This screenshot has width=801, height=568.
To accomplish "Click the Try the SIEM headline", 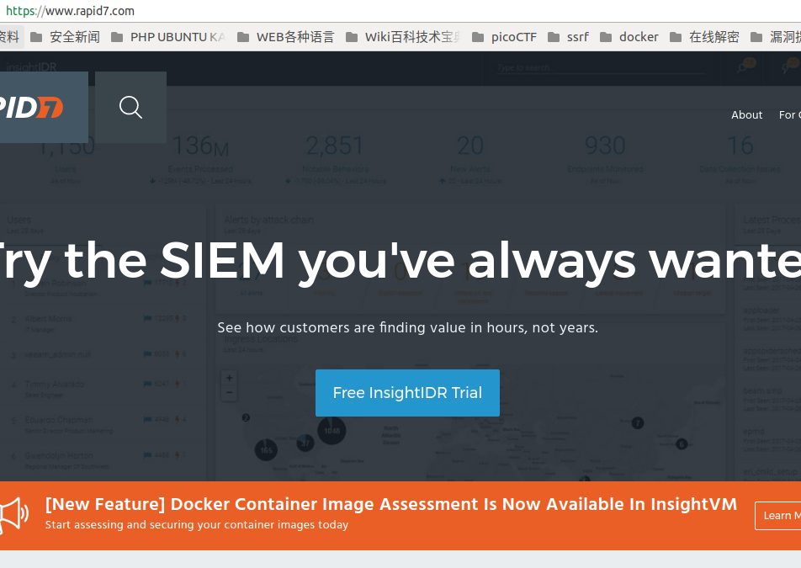I will click(x=400, y=262).
